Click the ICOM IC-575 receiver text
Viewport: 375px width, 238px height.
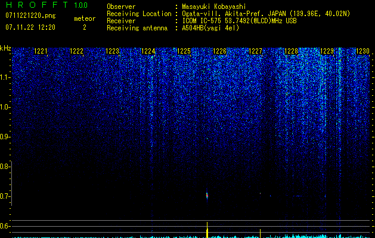pos(239,21)
